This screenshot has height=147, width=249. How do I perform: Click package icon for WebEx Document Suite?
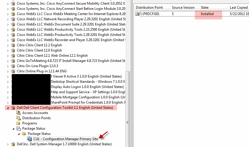coord(13,24)
